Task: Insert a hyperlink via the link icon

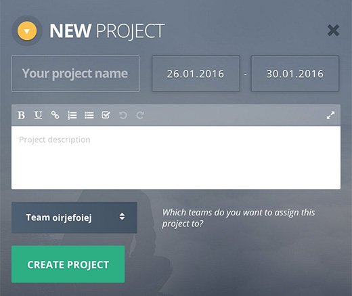Action: (55, 115)
